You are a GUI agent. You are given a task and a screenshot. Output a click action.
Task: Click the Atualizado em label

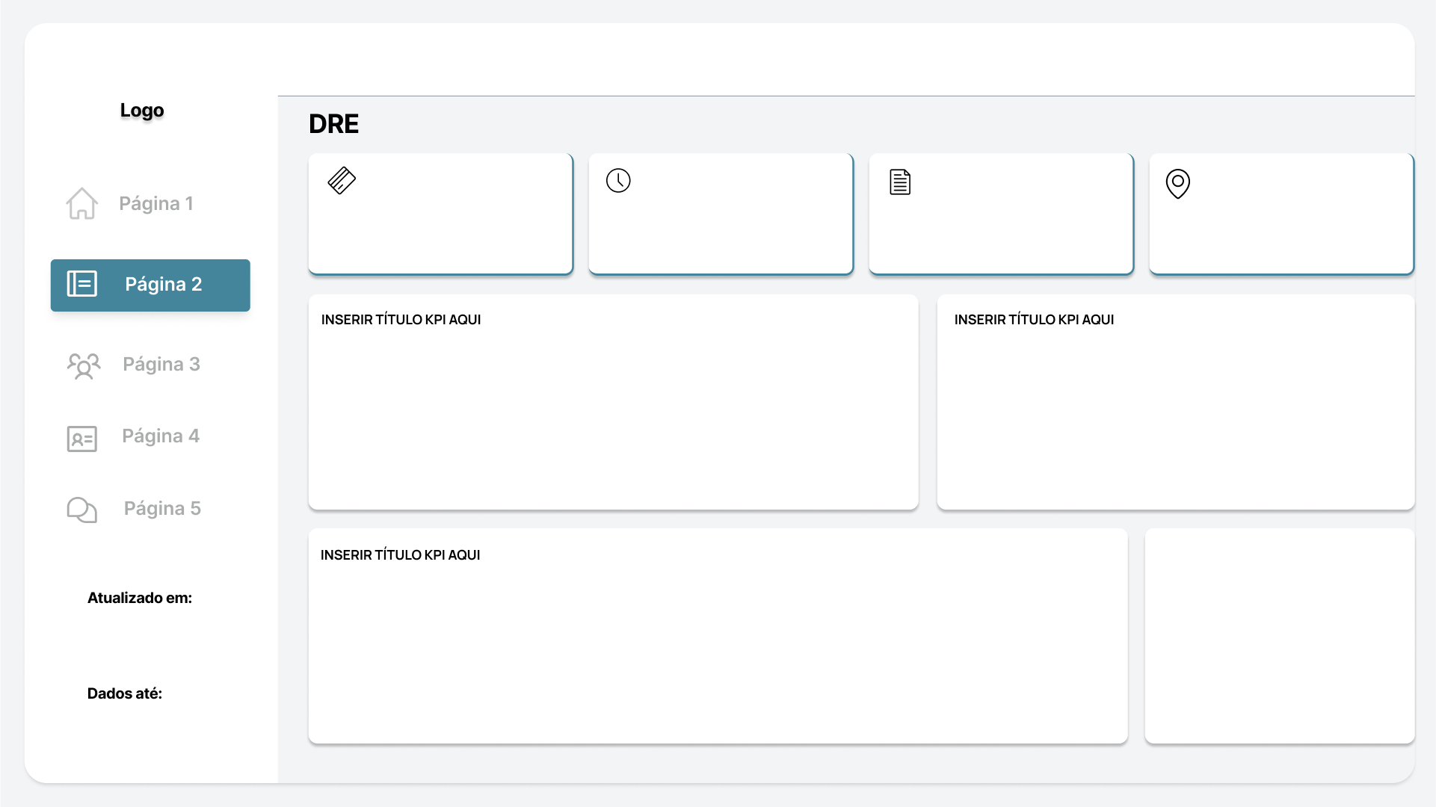(140, 598)
